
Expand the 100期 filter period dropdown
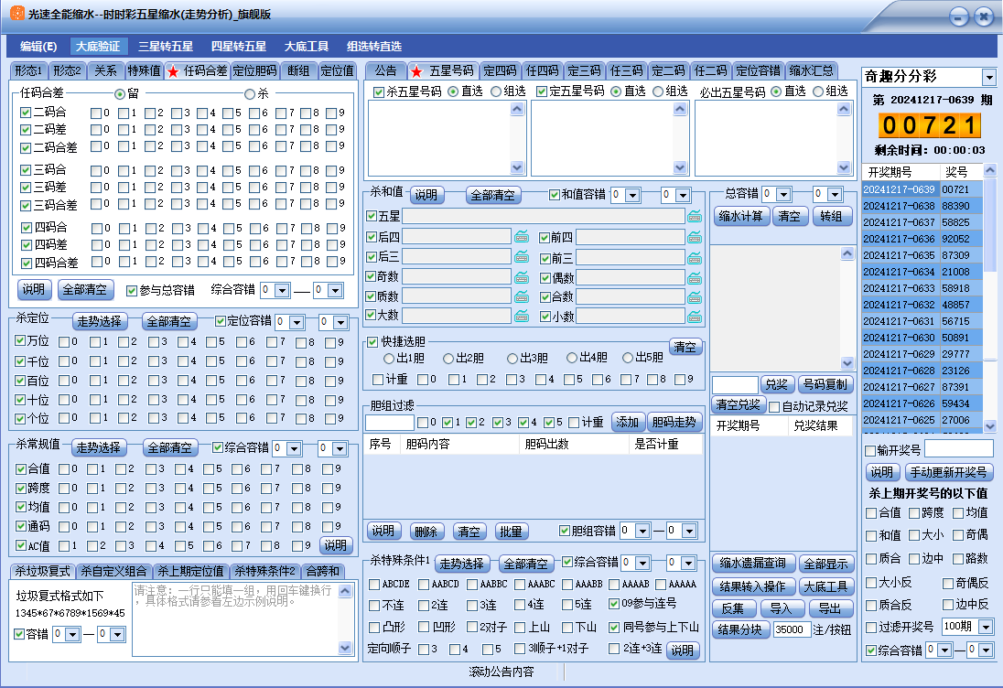point(986,627)
